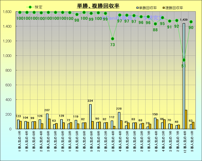
Task: Select the green data point labeled 73
Action: click(112, 39)
